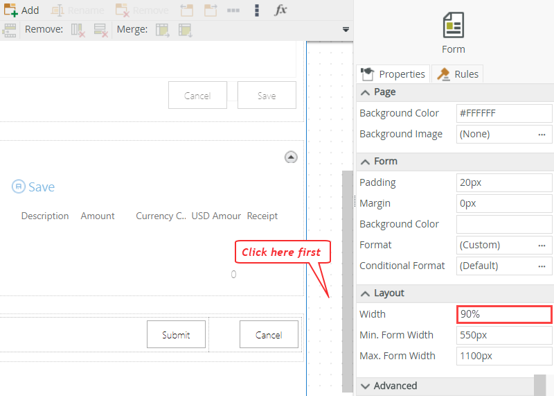The height and width of the screenshot is (396, 554).
Task: Switch to the Rules tab
Action: pyautogui.click(x=458, y=74)
